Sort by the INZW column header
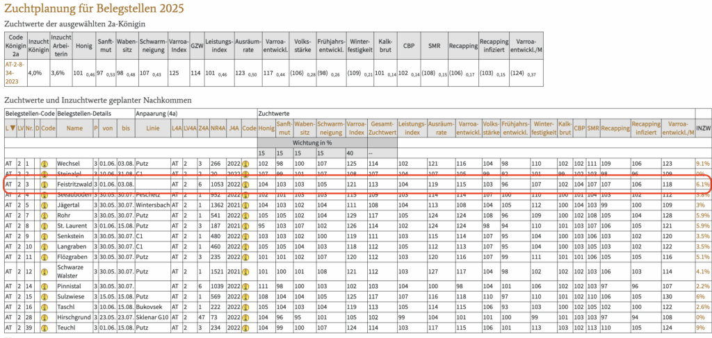The width and height of the screenshot is (712, 338). [x=703, y=128]
